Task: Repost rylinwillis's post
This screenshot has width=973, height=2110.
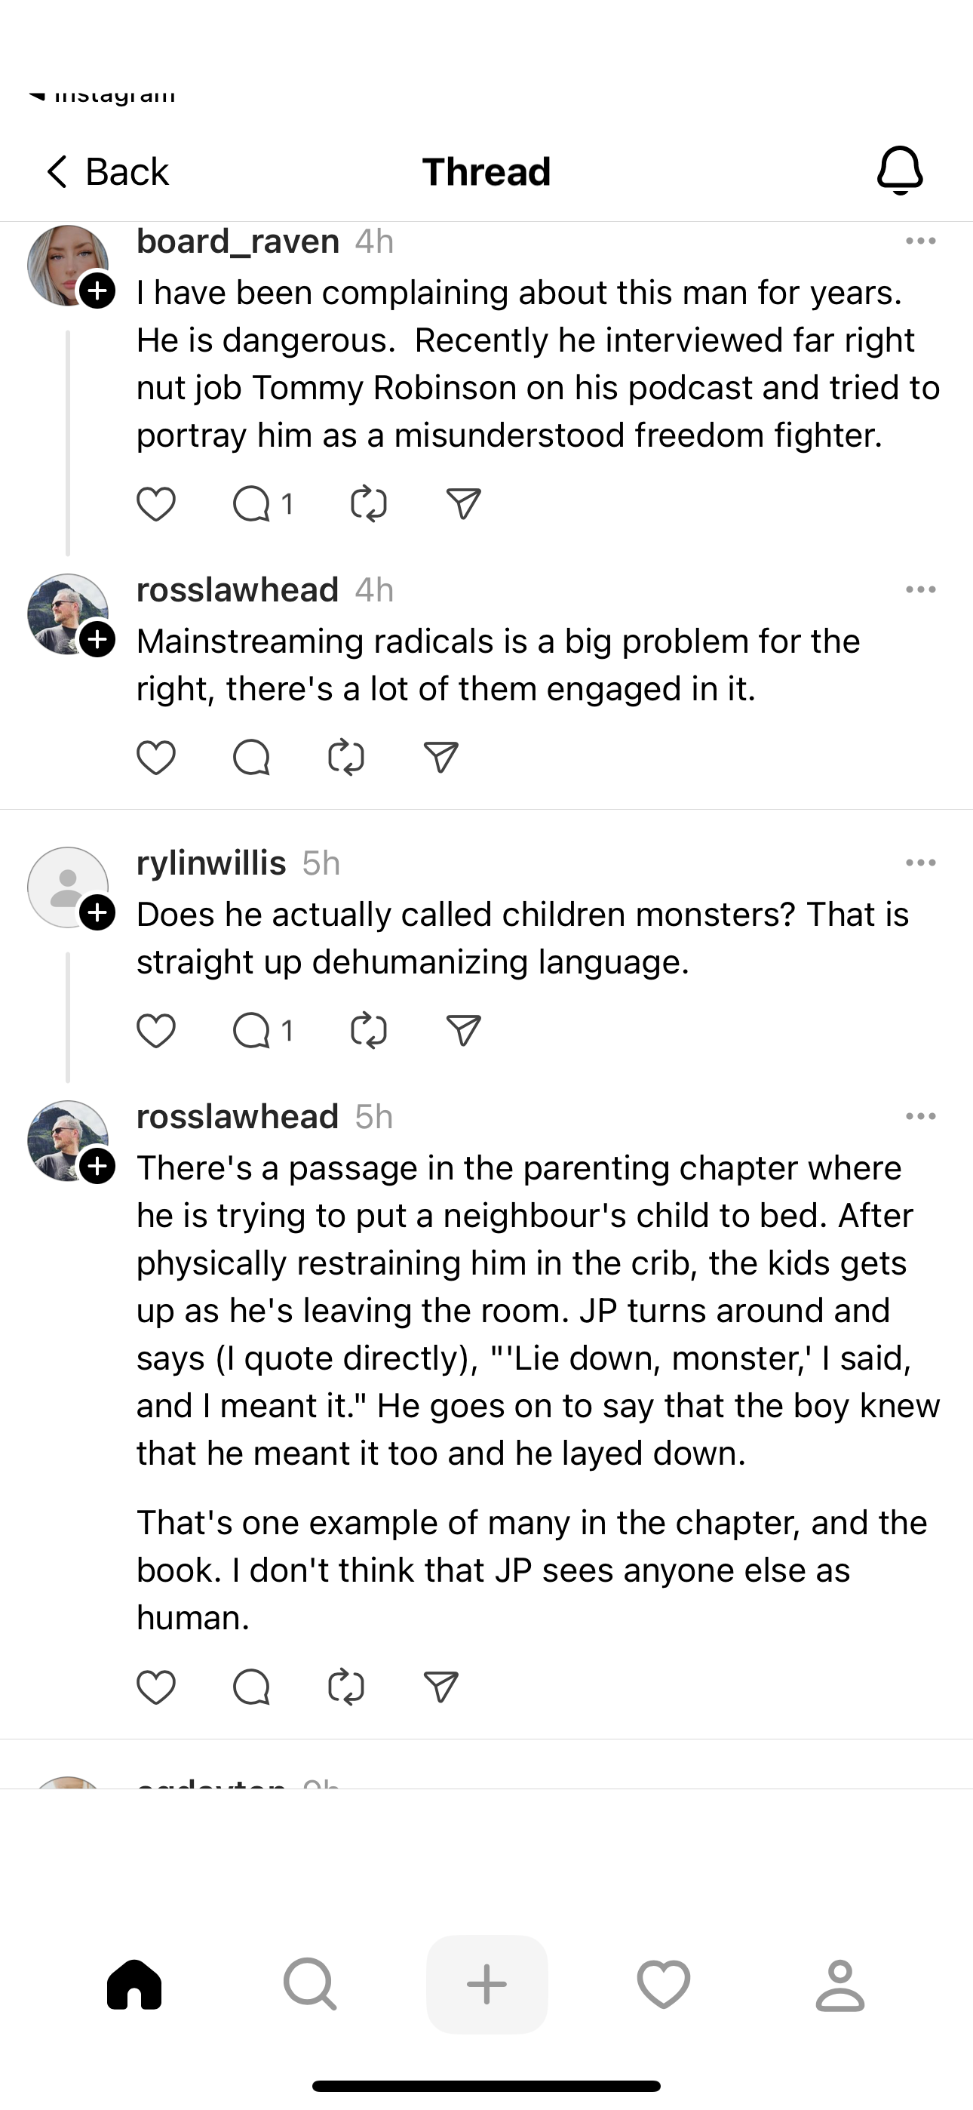Action: pyautogui.click(x=369, y=1030)
